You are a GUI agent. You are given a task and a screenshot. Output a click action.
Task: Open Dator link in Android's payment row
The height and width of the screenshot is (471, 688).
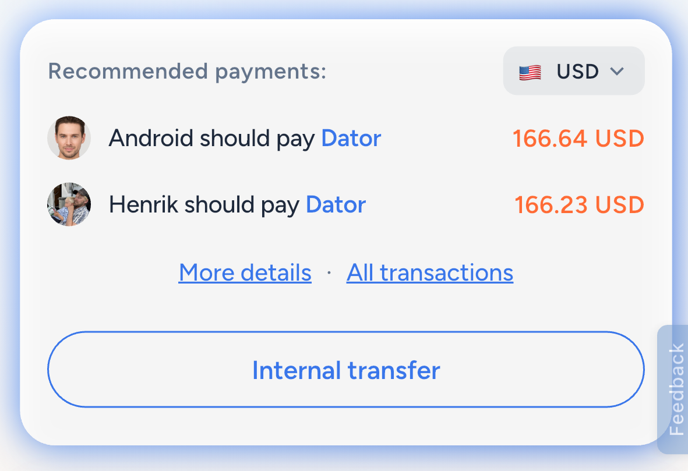tap(351, 139)
